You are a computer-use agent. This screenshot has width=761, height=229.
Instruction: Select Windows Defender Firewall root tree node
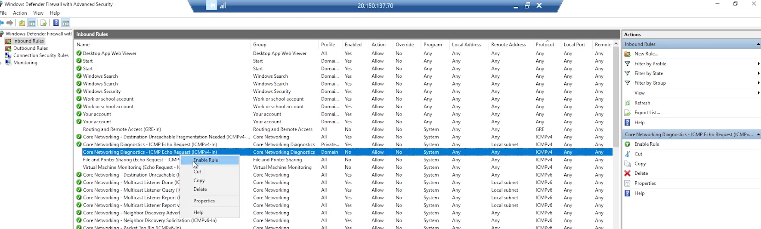pos(38,34)
